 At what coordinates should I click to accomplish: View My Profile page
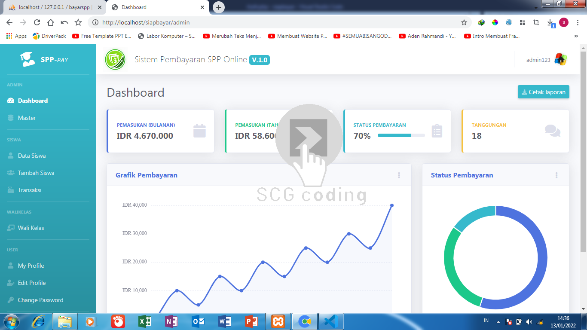coord(26,266)
